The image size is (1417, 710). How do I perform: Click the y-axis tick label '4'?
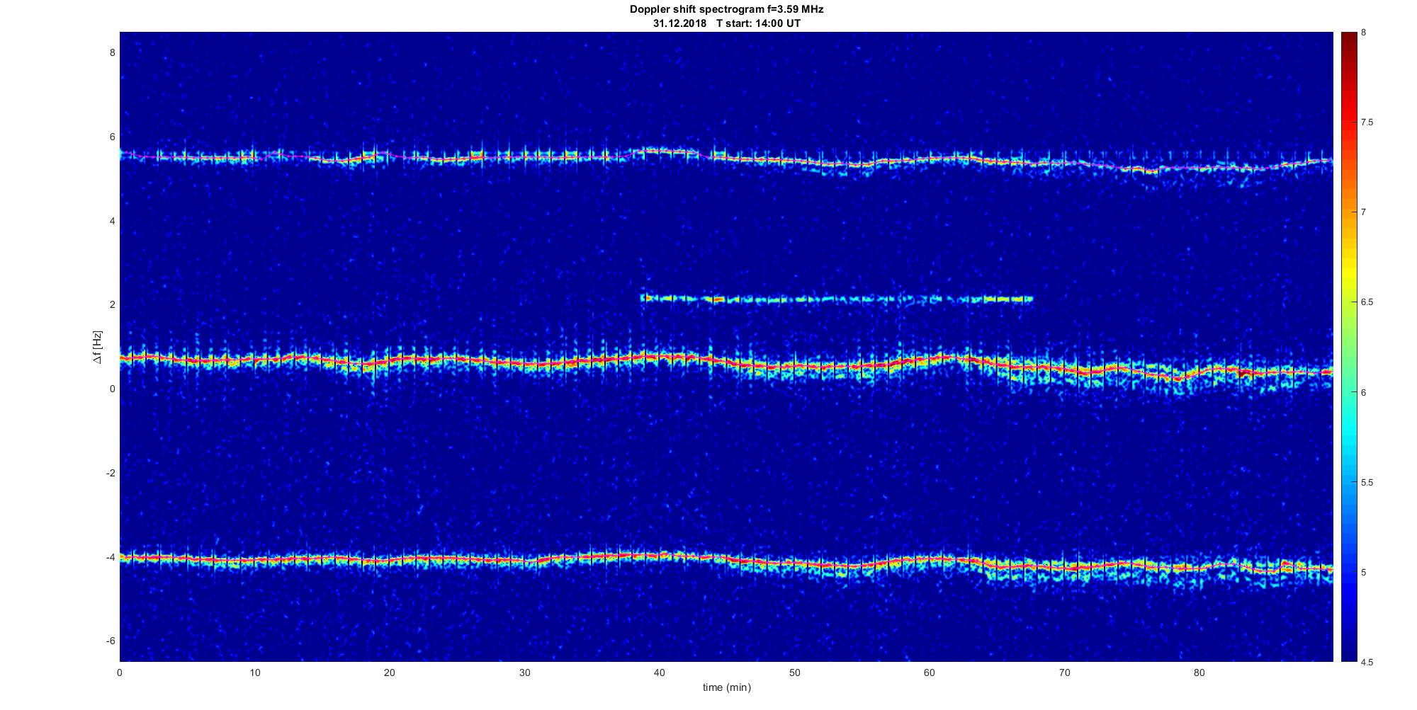pos(112,221)
